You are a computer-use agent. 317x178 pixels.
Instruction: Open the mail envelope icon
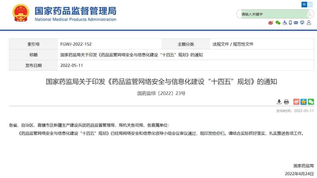[296, 23]
